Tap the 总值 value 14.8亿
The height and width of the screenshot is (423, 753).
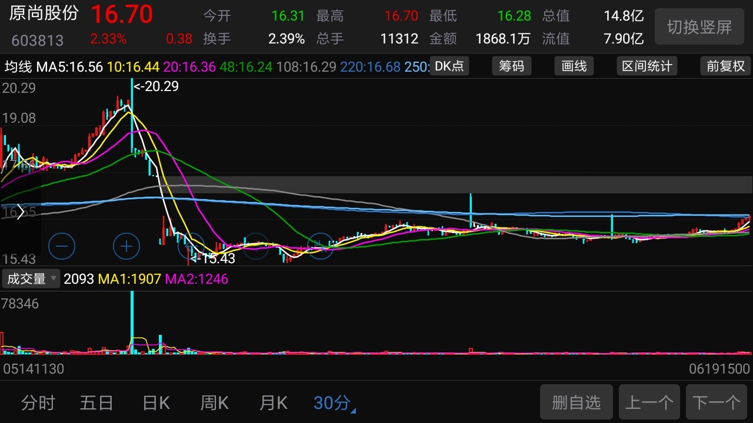624,16
